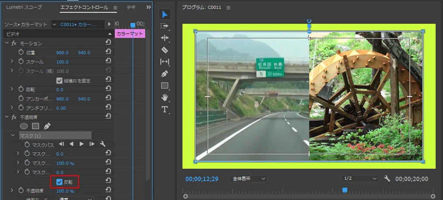Expand the スケール property
This screenshot has height=200, width=443.
point(12,61)
